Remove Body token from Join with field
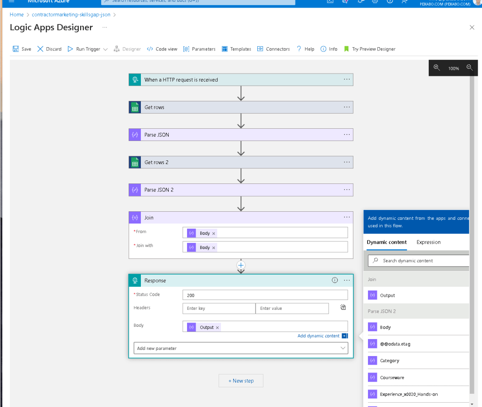The height and width of the screenshot is (407, 482). (213, 248)
